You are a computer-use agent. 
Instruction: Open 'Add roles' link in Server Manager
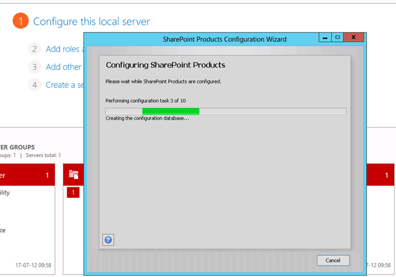click(x=65, y=49)
